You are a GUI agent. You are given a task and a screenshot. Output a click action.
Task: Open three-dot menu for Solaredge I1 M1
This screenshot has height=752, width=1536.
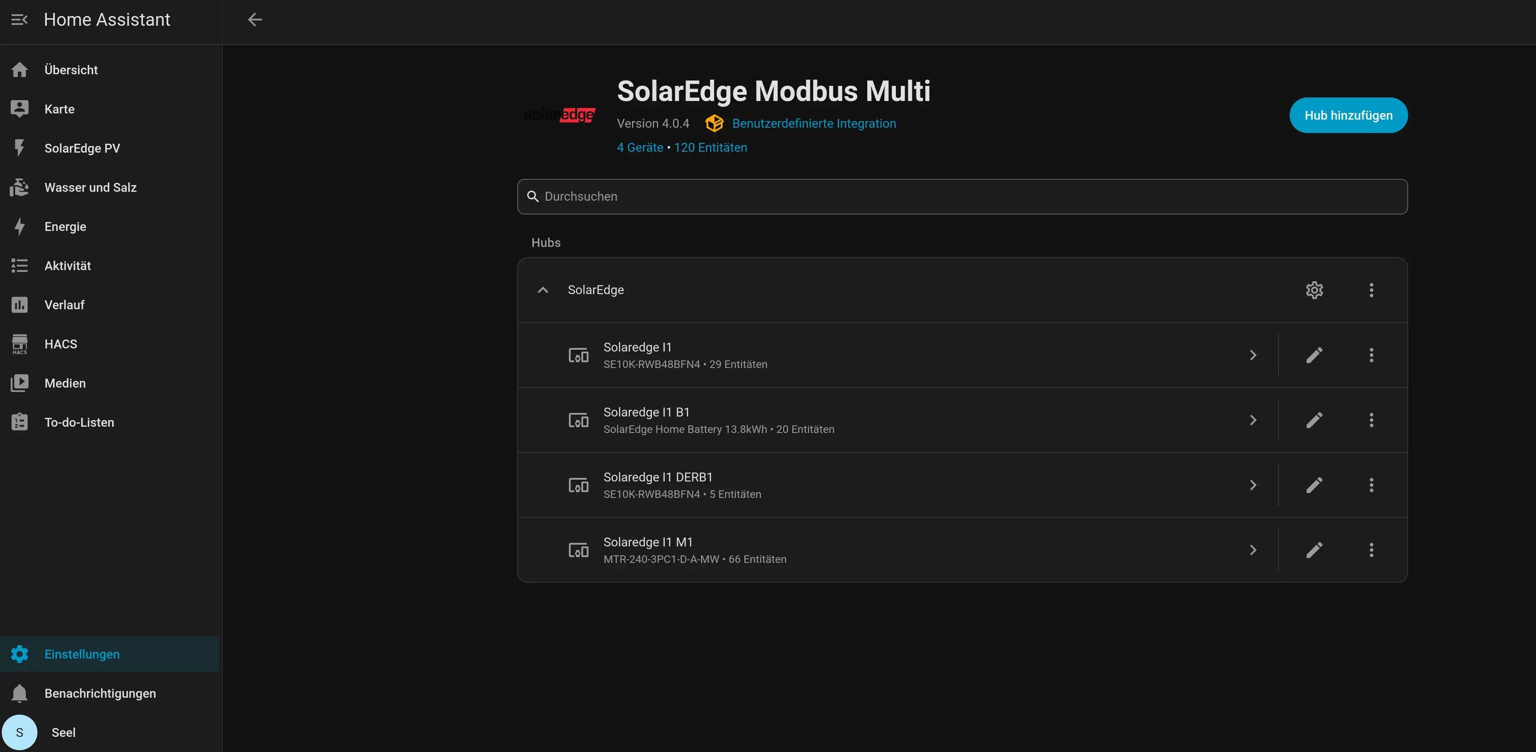click(x=1371, y=550)
